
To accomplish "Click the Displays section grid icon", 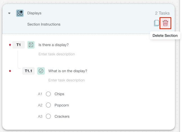I will point(20,13).
